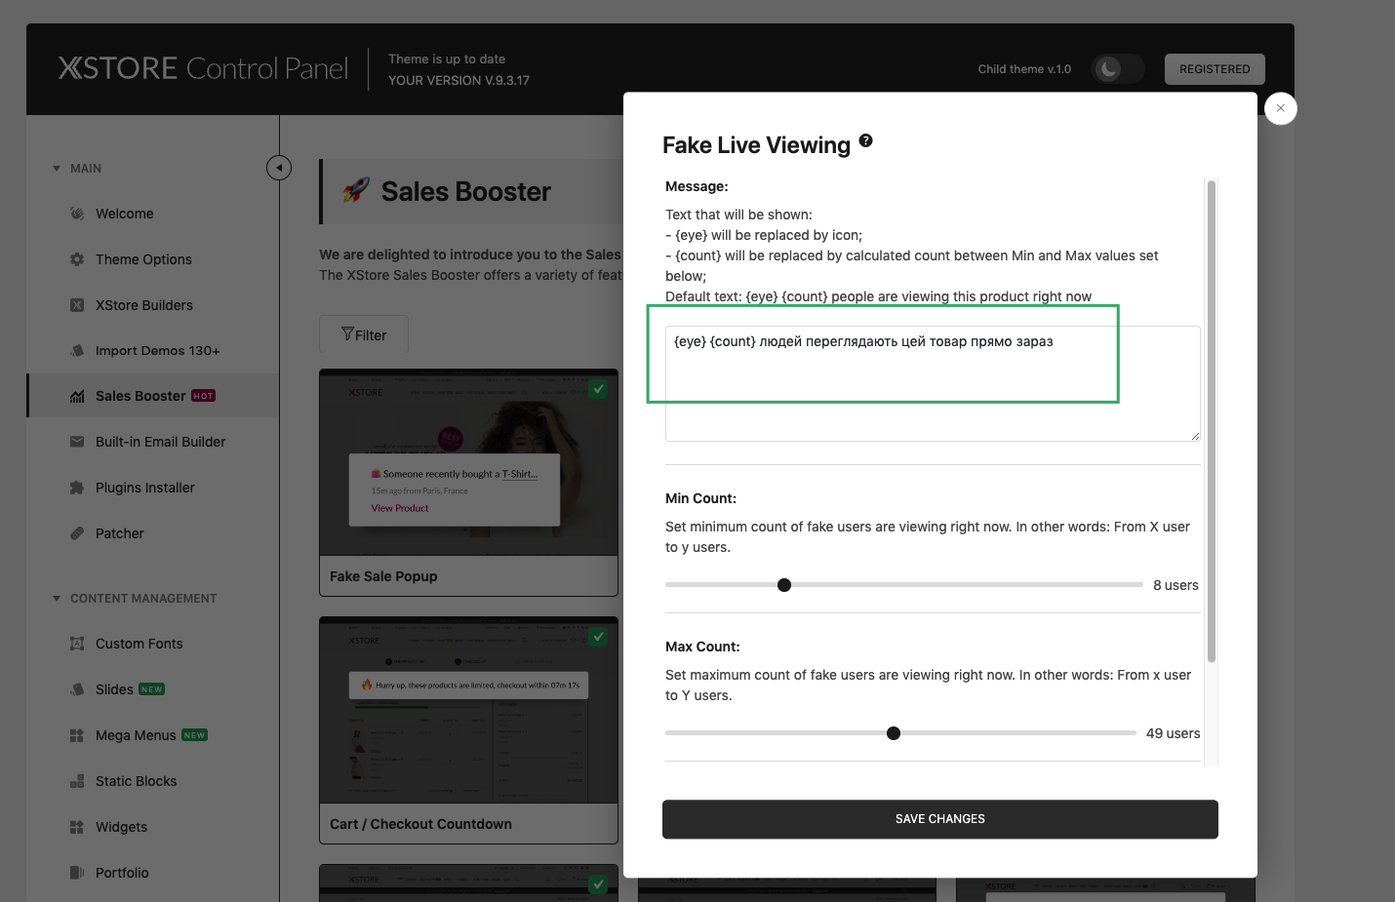
Task: Click the XStore Builders icon
Action: pos(77,305)
